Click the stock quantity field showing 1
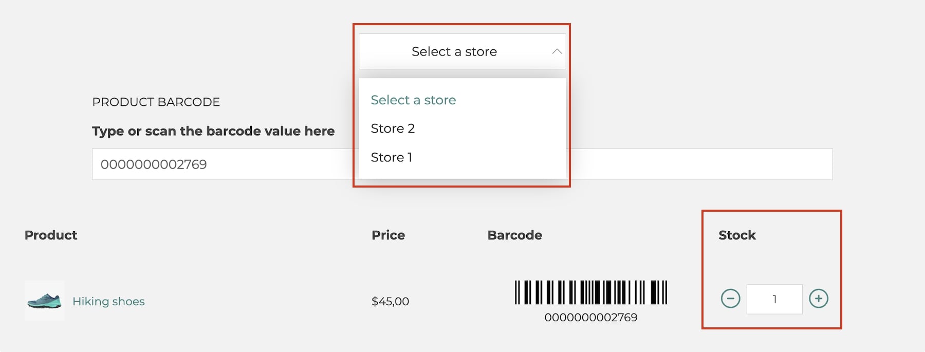Screen dimensions: 925x352 pos(774,299)
